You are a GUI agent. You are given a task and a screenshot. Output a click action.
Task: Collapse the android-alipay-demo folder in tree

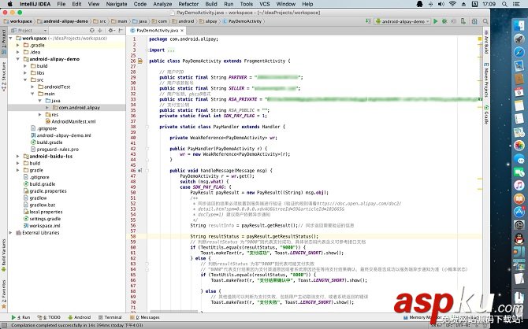pyautogui.click(x=17, y=58)
